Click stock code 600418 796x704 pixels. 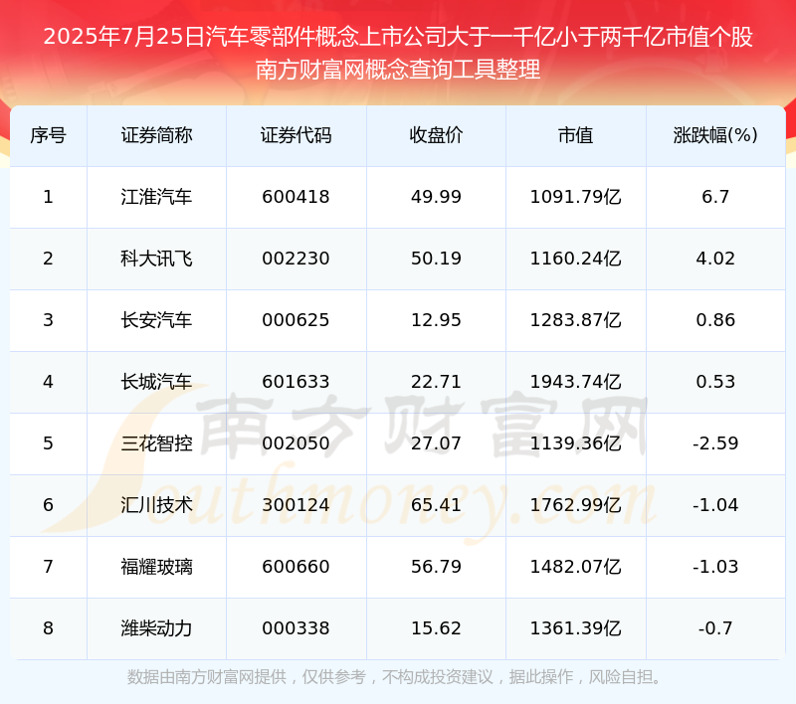[296, 197]
